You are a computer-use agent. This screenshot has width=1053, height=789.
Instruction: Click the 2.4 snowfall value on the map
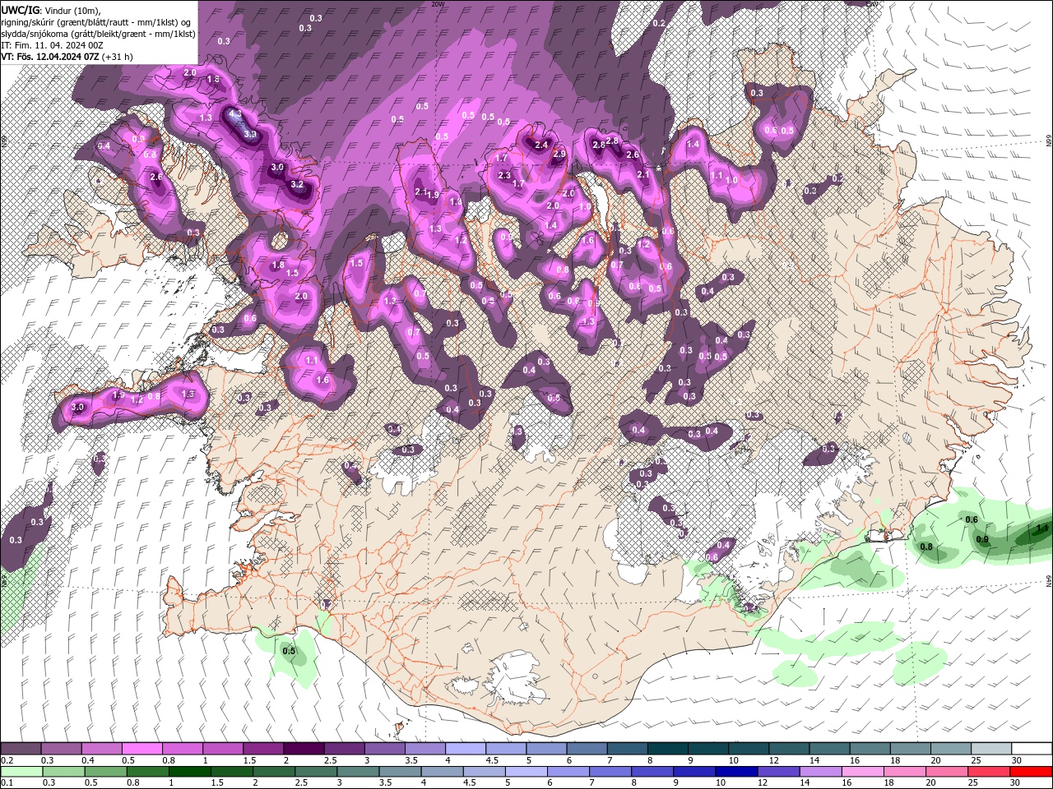(x=541, y=145)
